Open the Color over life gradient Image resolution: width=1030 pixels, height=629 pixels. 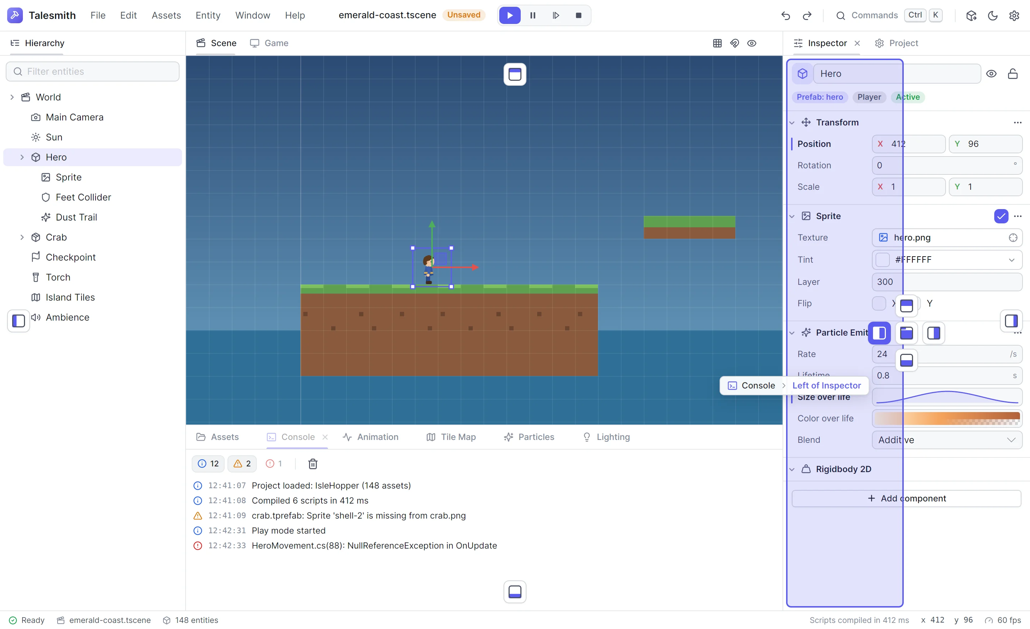point(947,418)
